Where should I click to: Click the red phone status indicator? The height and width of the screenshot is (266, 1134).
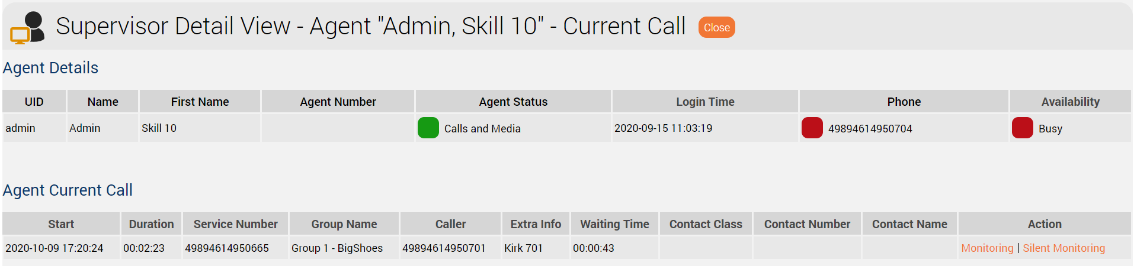pyautogui.click(x=812, y=128)
